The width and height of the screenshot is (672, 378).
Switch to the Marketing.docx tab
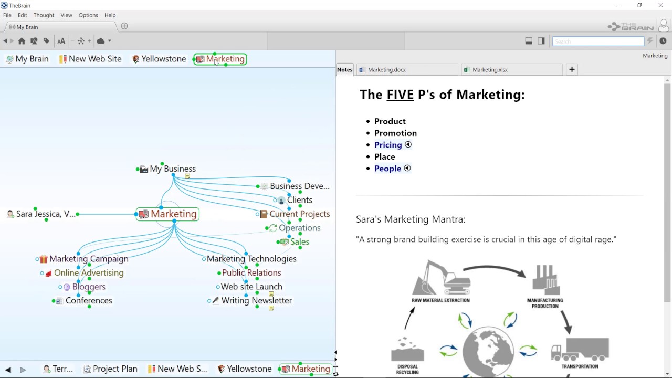pos(408,69)
